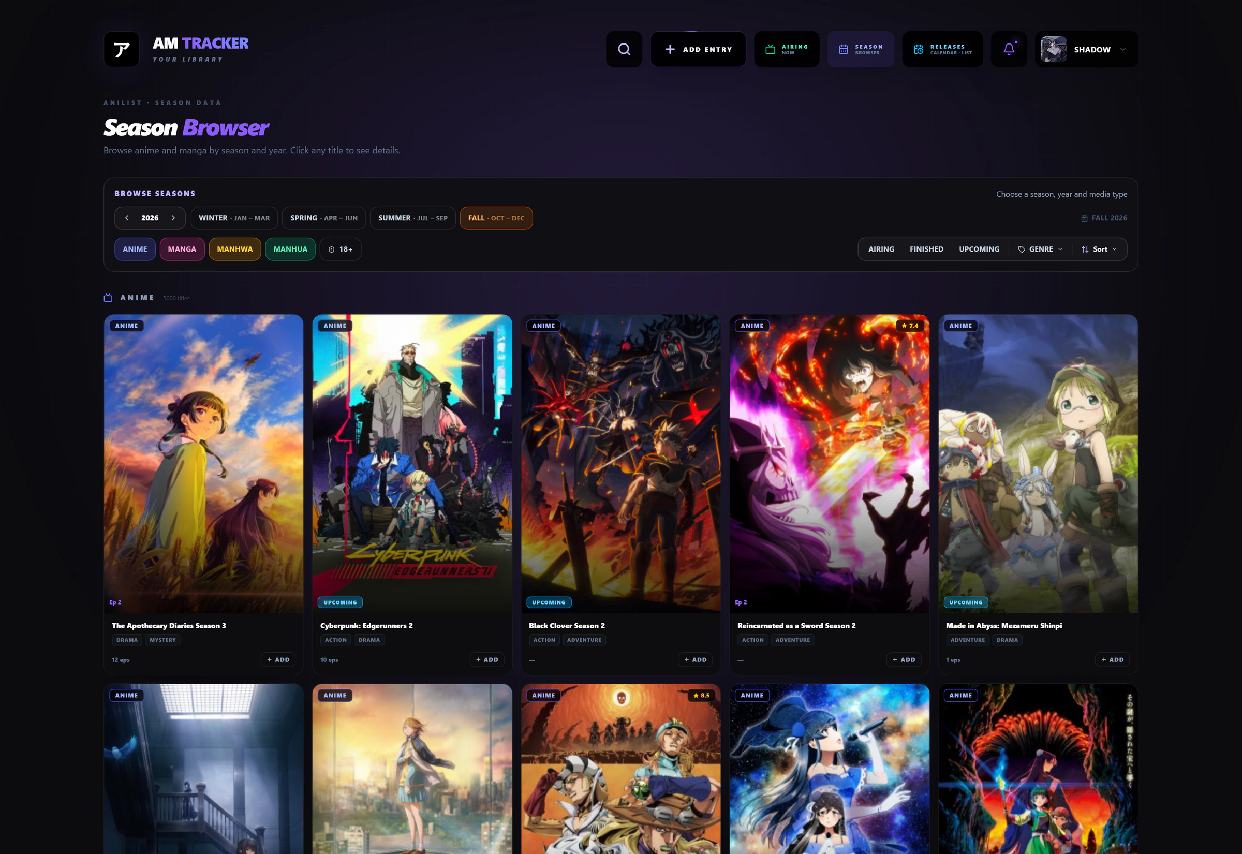Open the Sort dropdown
Viewport: 1242px width, 854px height.
pos(1099,249)
